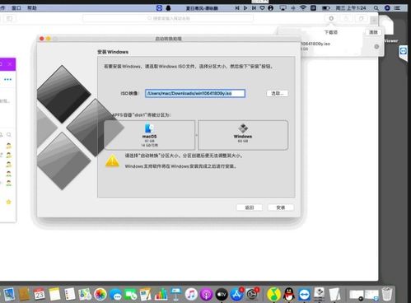The image size is (411, 303).
Task: Select the Windows partition box
Action: click(243, 135)
